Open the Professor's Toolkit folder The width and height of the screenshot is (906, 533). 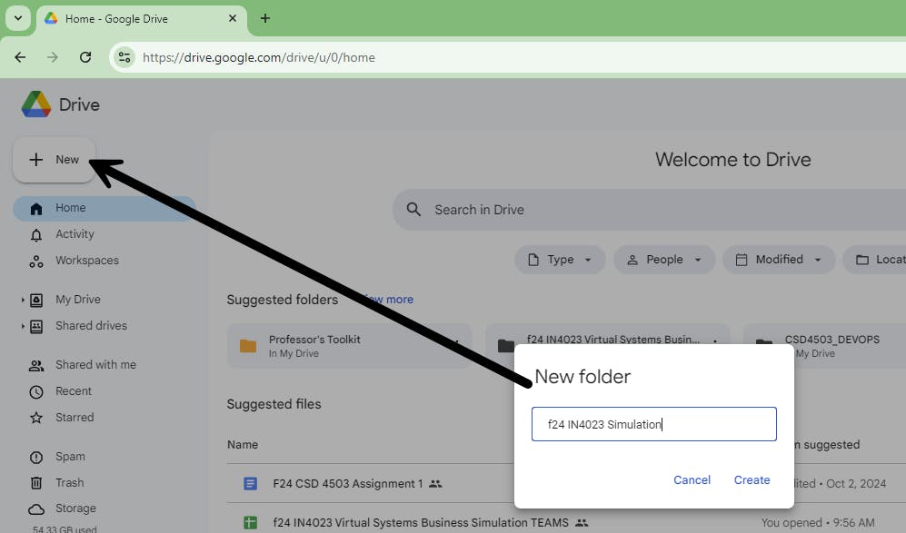pyautogui.click(x=350, y=346)
